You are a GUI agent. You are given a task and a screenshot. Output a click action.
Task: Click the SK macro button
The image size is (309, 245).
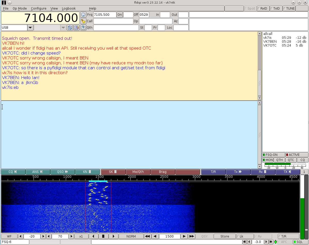[113, 172]
